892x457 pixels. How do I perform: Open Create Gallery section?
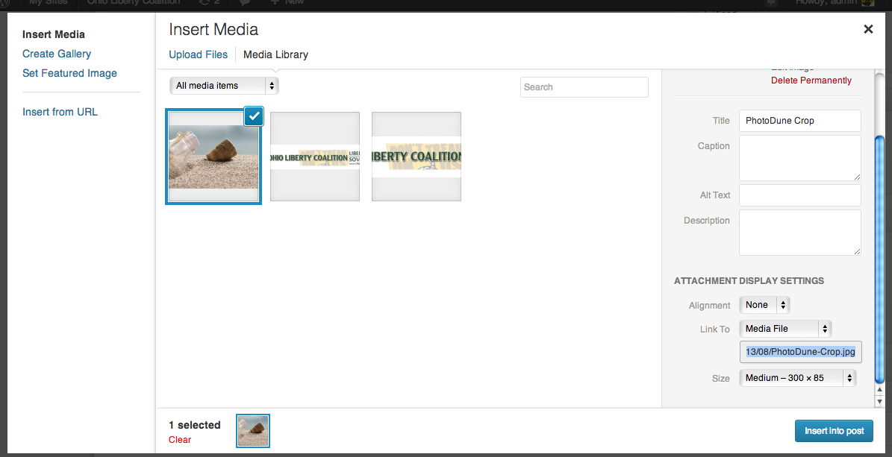point(57,54)
